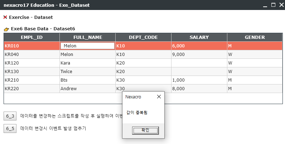
Task: Click the FULL_NAME column header
Action: pyautogui.click(x=88, y=37)
